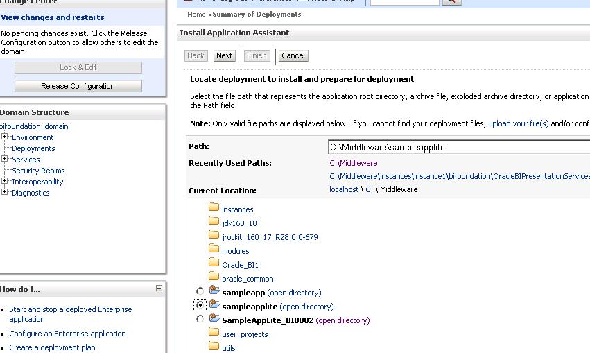The image size is (590, 353).
Task: Open Security Realms in Domain Structure
Action: click(38, 171)
